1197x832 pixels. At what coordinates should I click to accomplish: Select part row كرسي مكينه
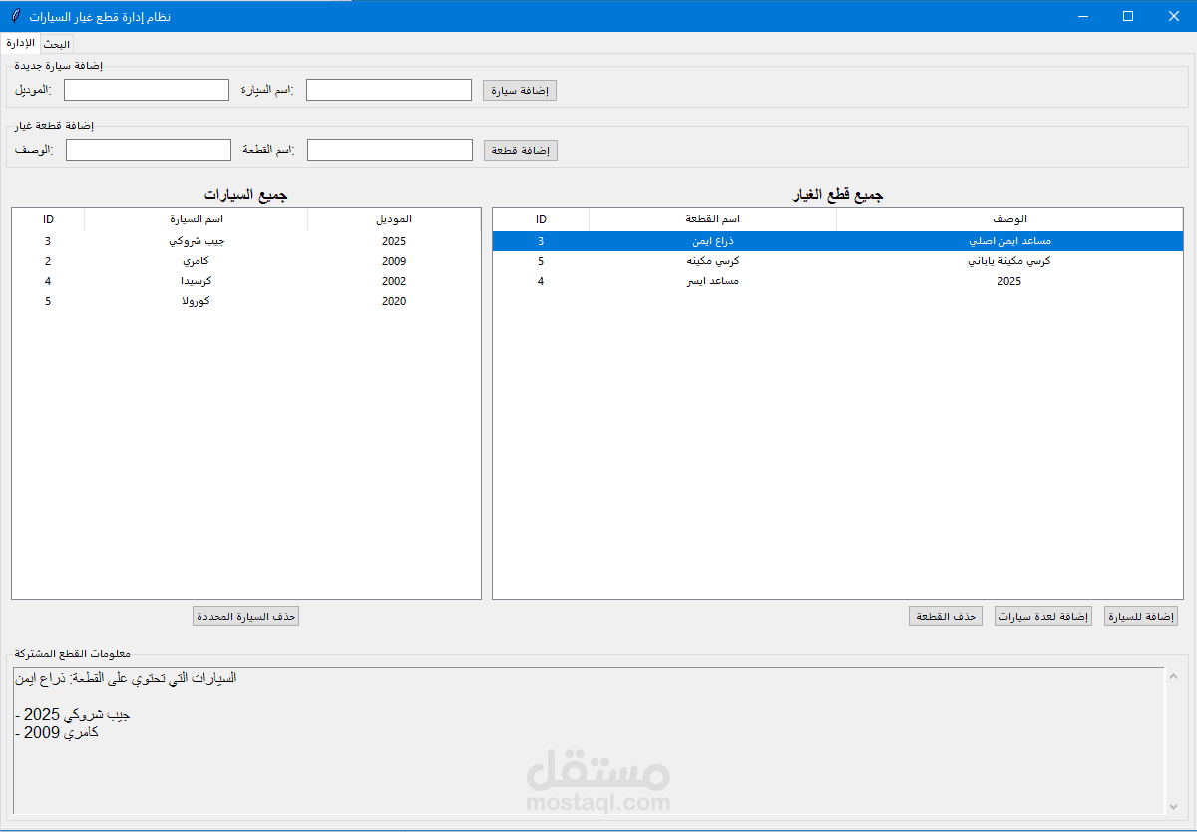tap(838, 261)
